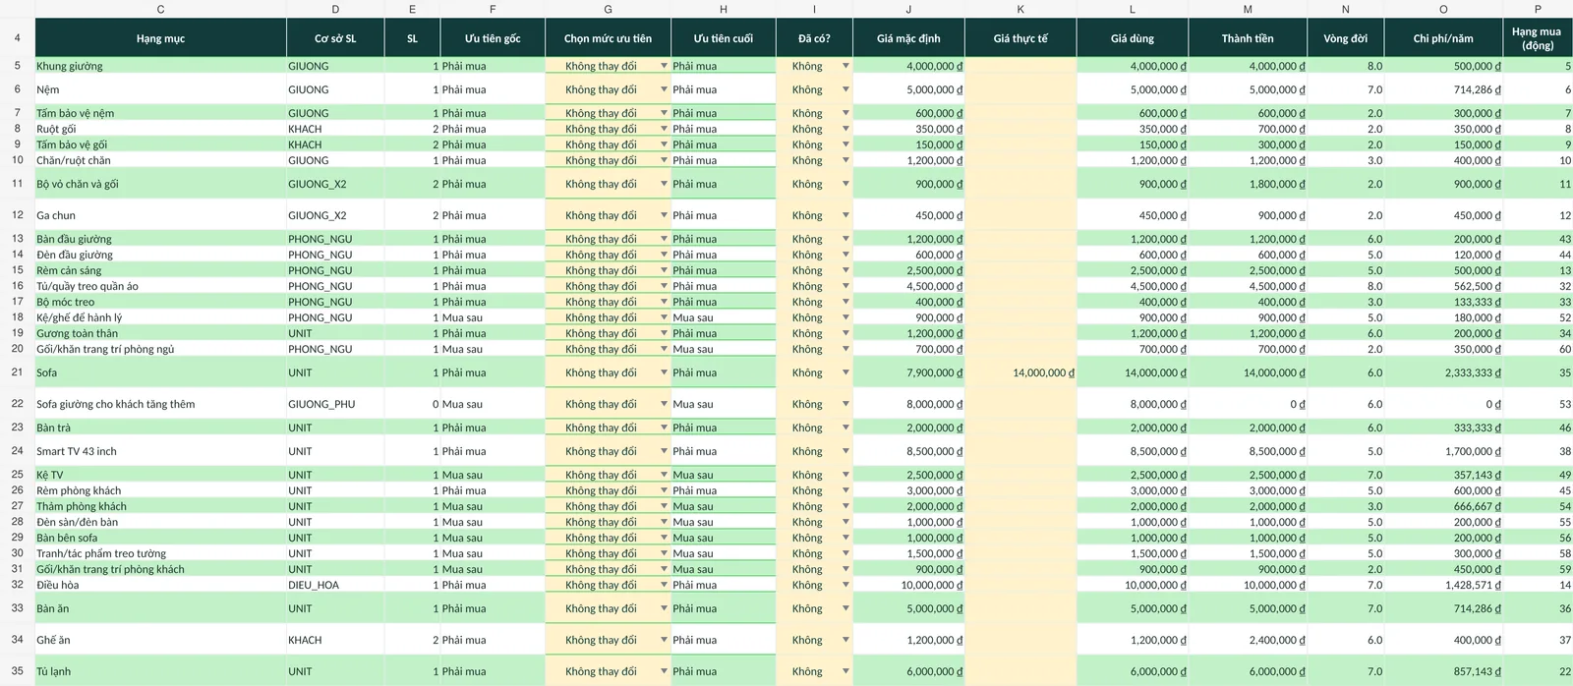Expand the Không thay đổi dropdown for Sofa
The height and width of the screenshot is (686, 1573).
click(664, 372)
